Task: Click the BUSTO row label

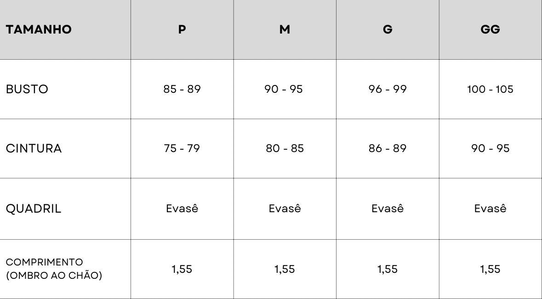Action: pyautogui.click(x=27, y=89)
